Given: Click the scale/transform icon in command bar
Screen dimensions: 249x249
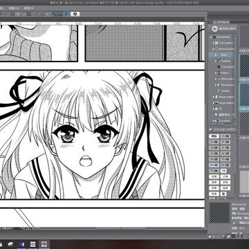Looking at the screenshot, I should (x=29, y=14).
